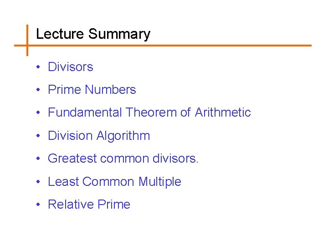Select the Division Algorithm item
The image size is (328, 246).
(x=99, y=136)
